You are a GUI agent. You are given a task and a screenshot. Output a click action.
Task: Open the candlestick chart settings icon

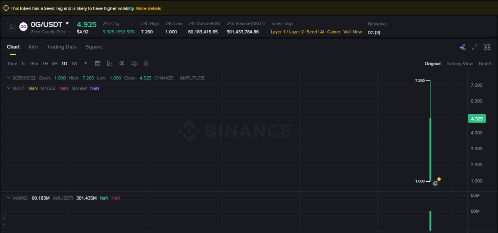click(122, 63)
